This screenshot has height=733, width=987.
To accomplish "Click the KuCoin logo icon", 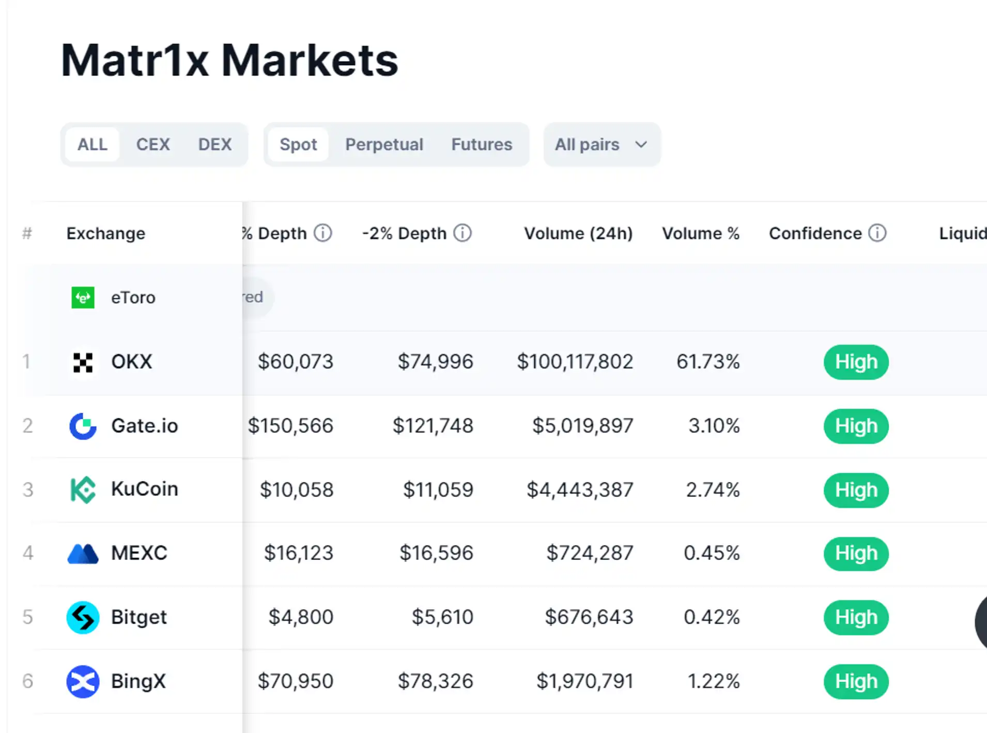I will pyautogui.click(x=83, y=490).
